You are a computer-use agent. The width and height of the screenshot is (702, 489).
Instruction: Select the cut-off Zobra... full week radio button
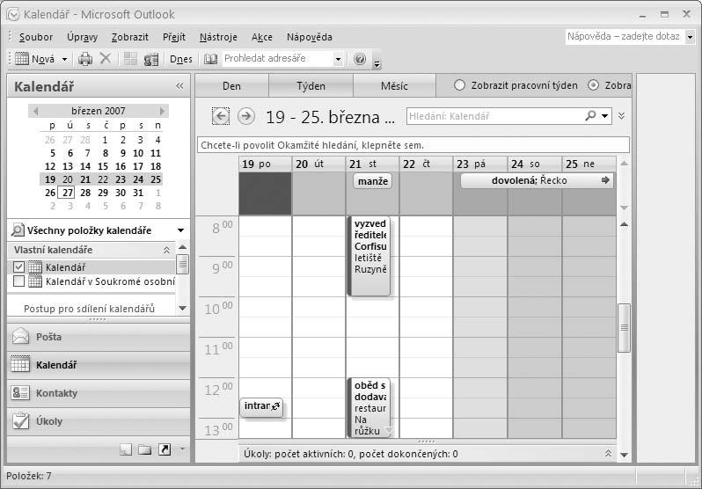click(x=593, y=85)
